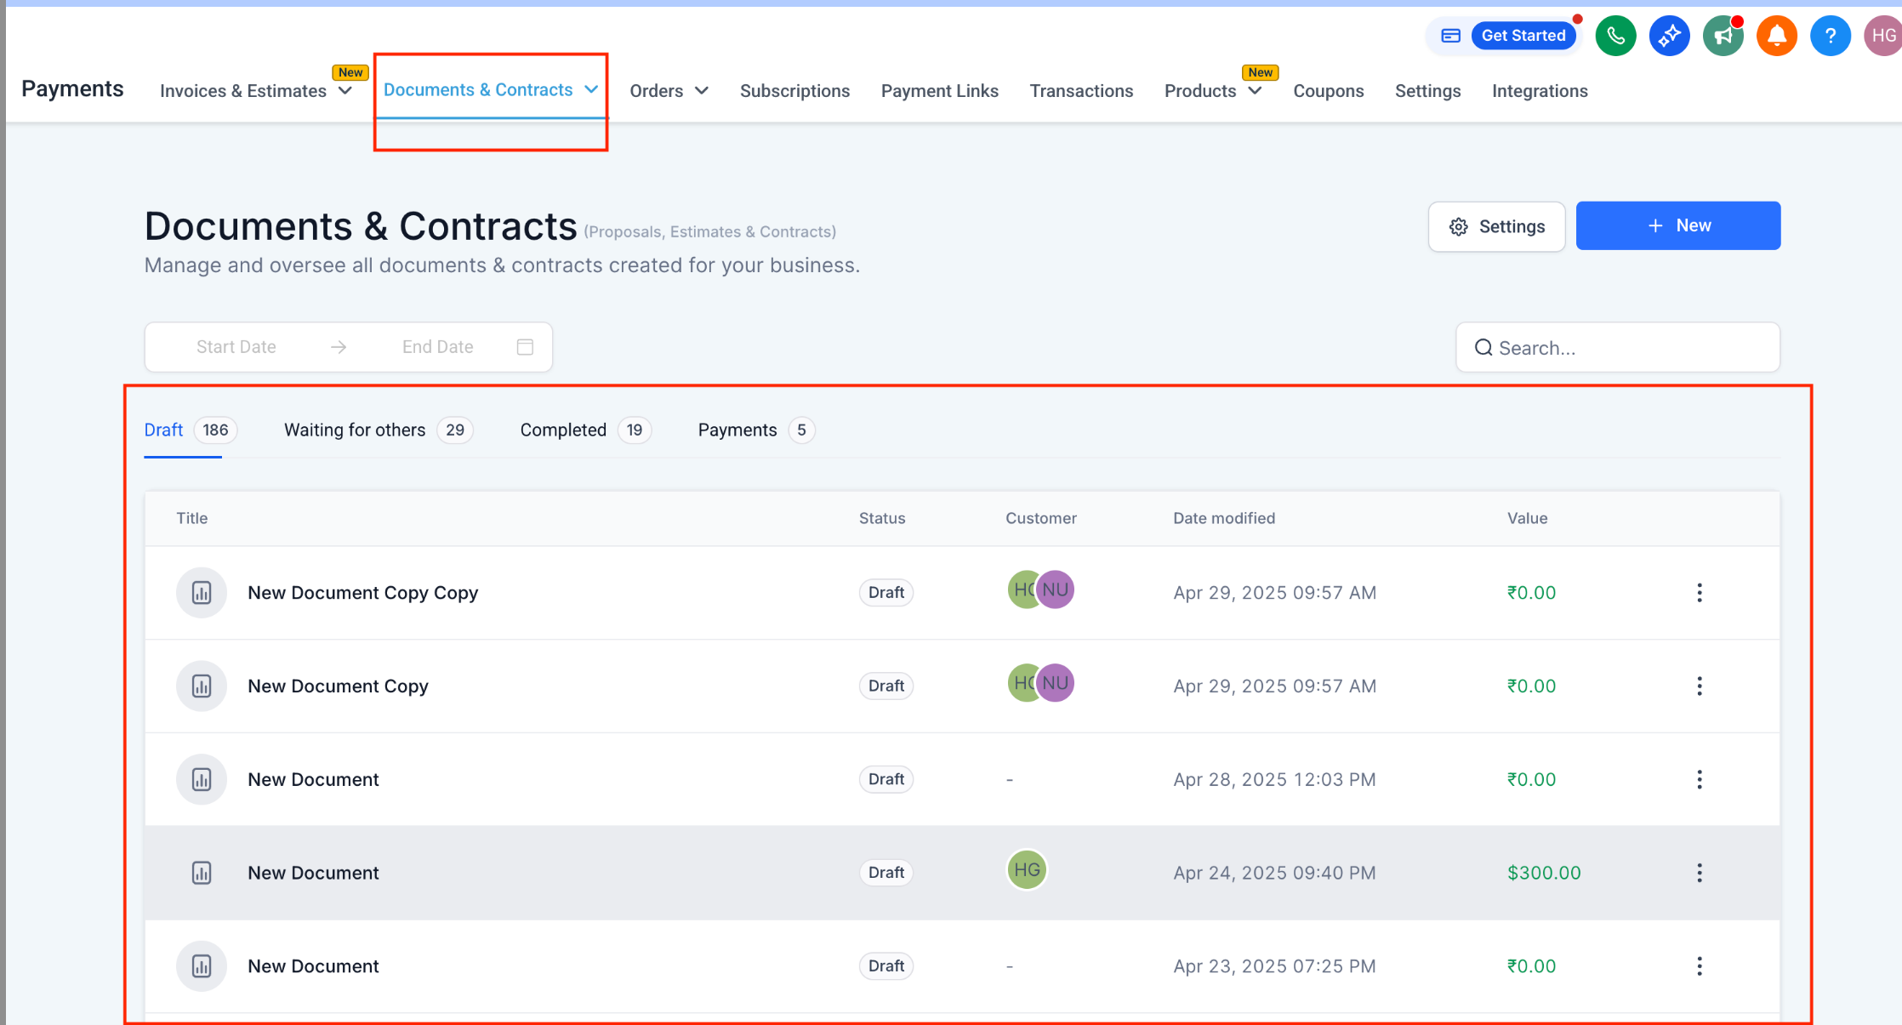The height and width of the screenshot is (1025, 1902).
Task: Click the blue sparkle AI assistant icon
Action: 1669,36
